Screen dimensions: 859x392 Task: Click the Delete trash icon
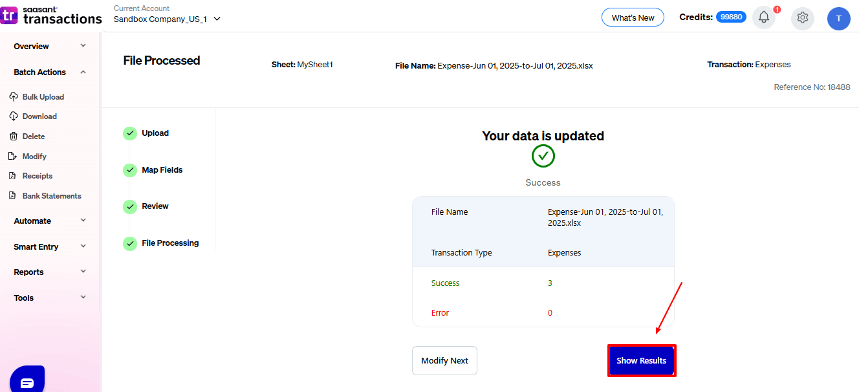pyautogui.click(x=14, y=136)
